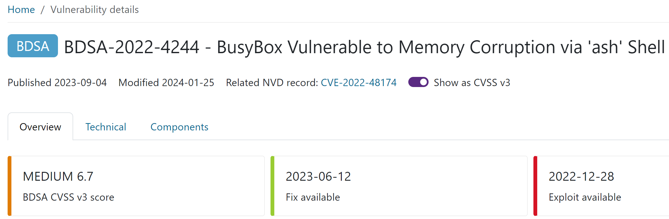Open the CVE-2022-48174 NVD record link
Image resolution: width=669 pixels, height=219 pixels.
(359, 83)
